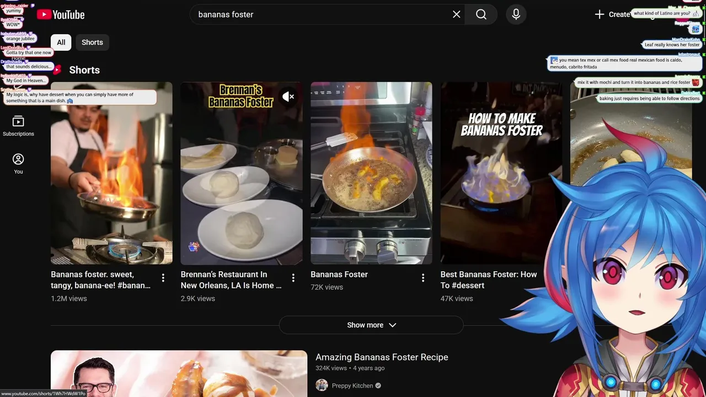
Task: Play 'How to Make Bananas Foster' short thumbnail
Action: click(x=501, y=173)
